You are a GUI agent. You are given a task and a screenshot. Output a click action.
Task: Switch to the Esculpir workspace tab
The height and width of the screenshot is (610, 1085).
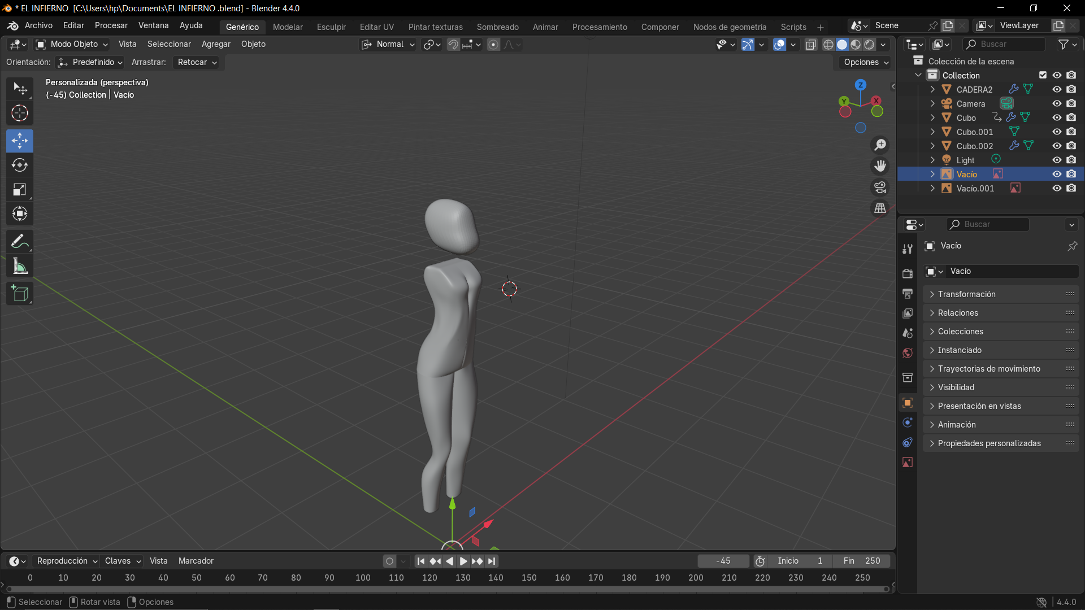[x=331, y=27]
